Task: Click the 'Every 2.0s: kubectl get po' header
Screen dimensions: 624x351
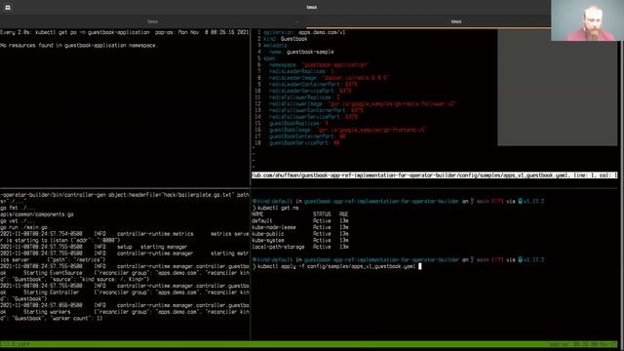Action: pos(125,32)
